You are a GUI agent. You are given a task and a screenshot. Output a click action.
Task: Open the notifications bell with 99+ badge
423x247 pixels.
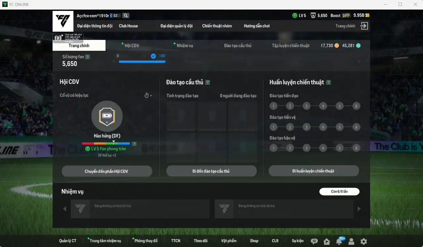tap(339, 241)
